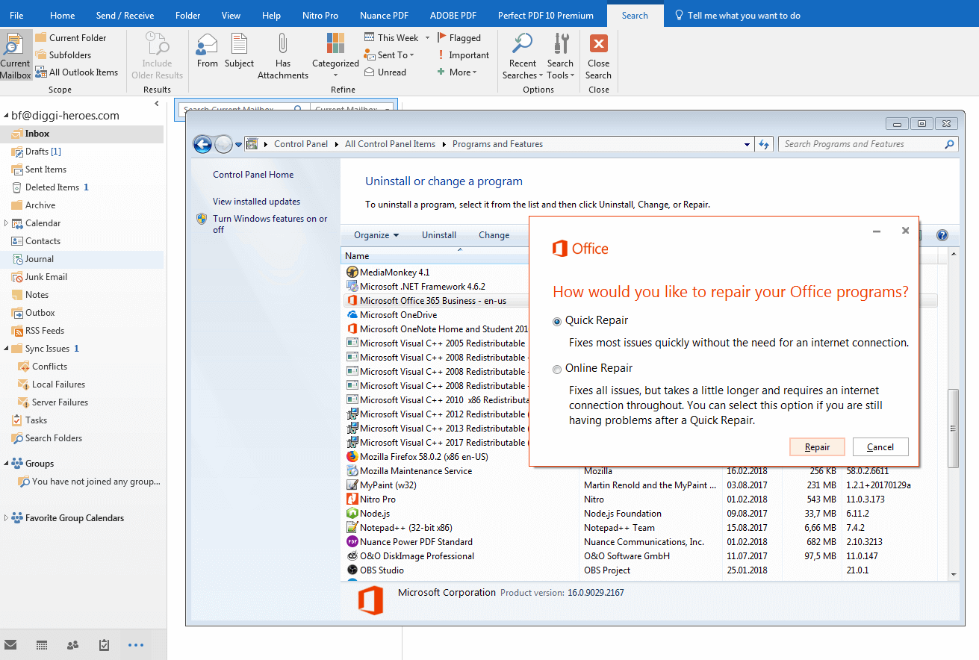The image size is (979, 660).
Task: Refine search by From
Action: [x=208, y=51]
